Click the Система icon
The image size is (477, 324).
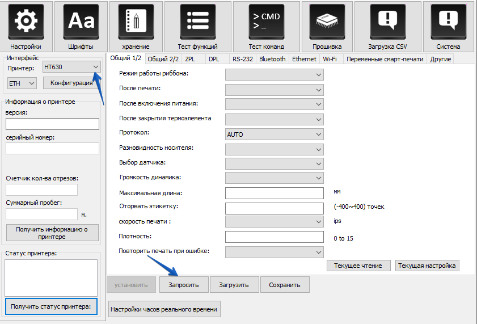(448, 22)
